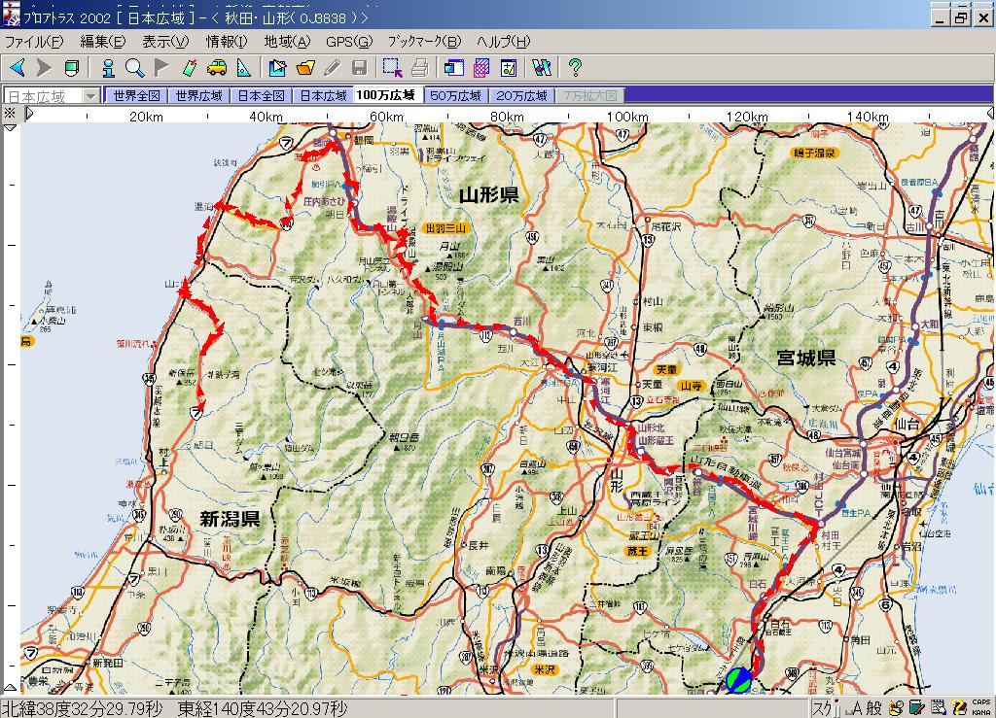Select the 20万広域 scale tab
This screenshot has height=718, width=996.
tap(521, 95)
